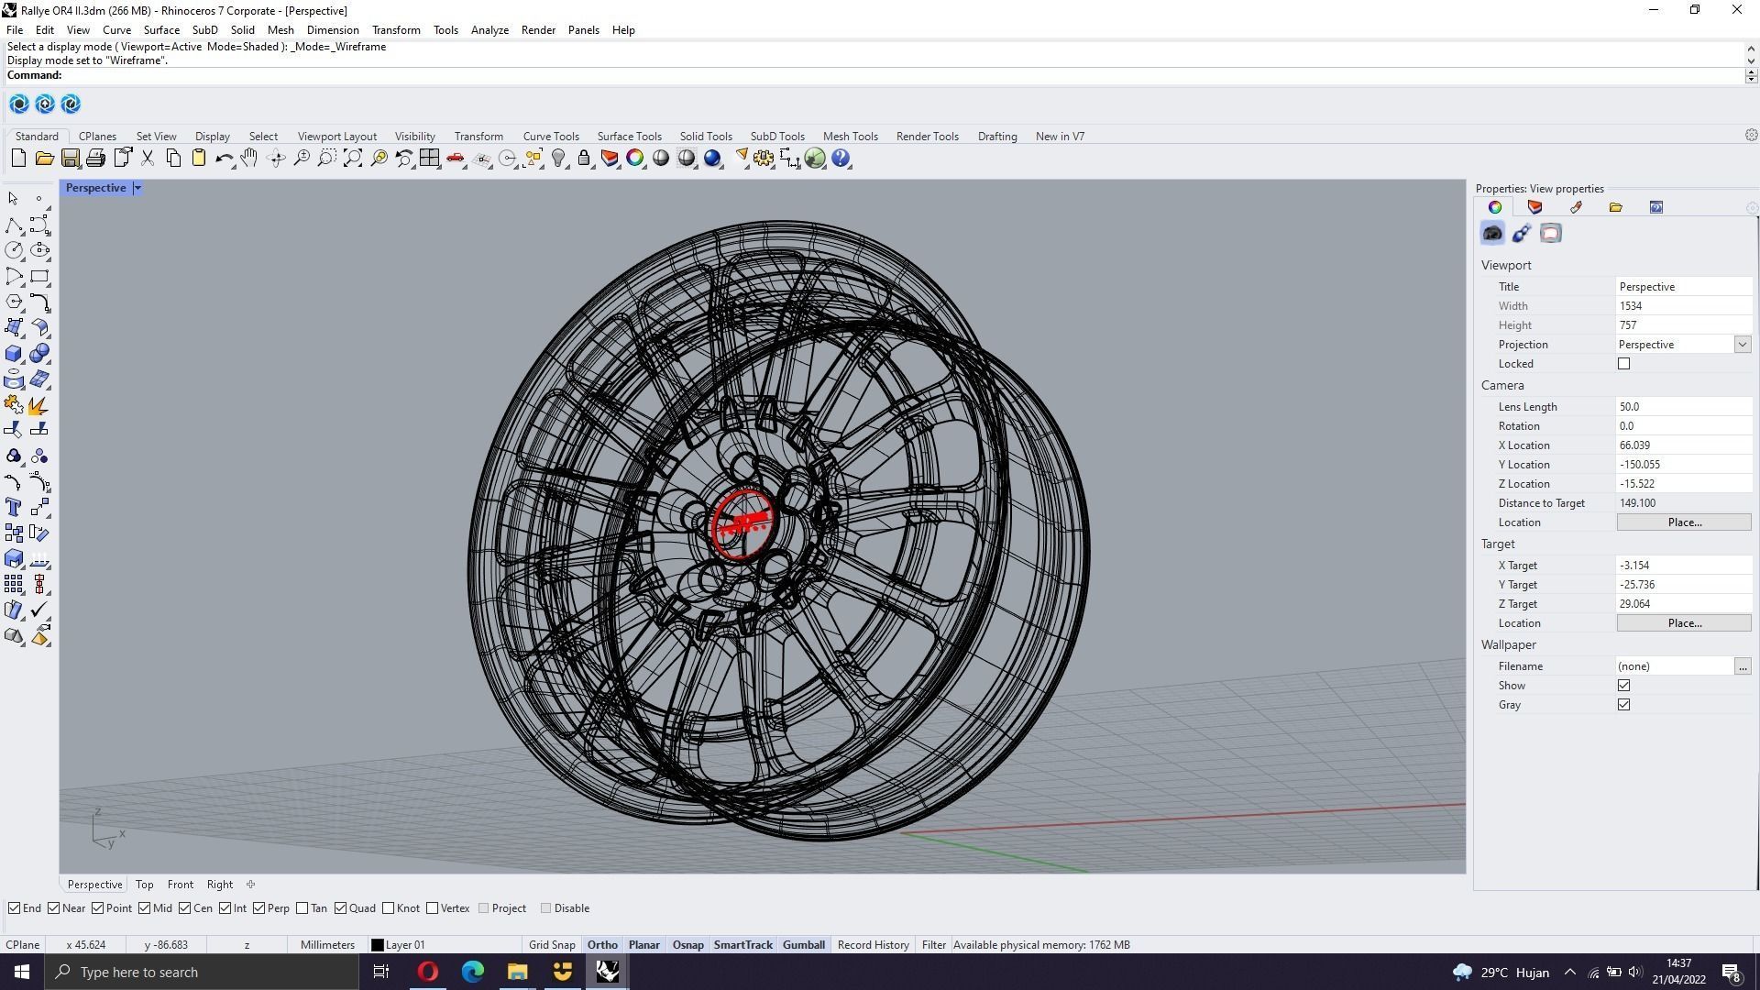Select the Circle tool in left sidebar
Screen dimensions: 1760x990
(x=13, y=250)
